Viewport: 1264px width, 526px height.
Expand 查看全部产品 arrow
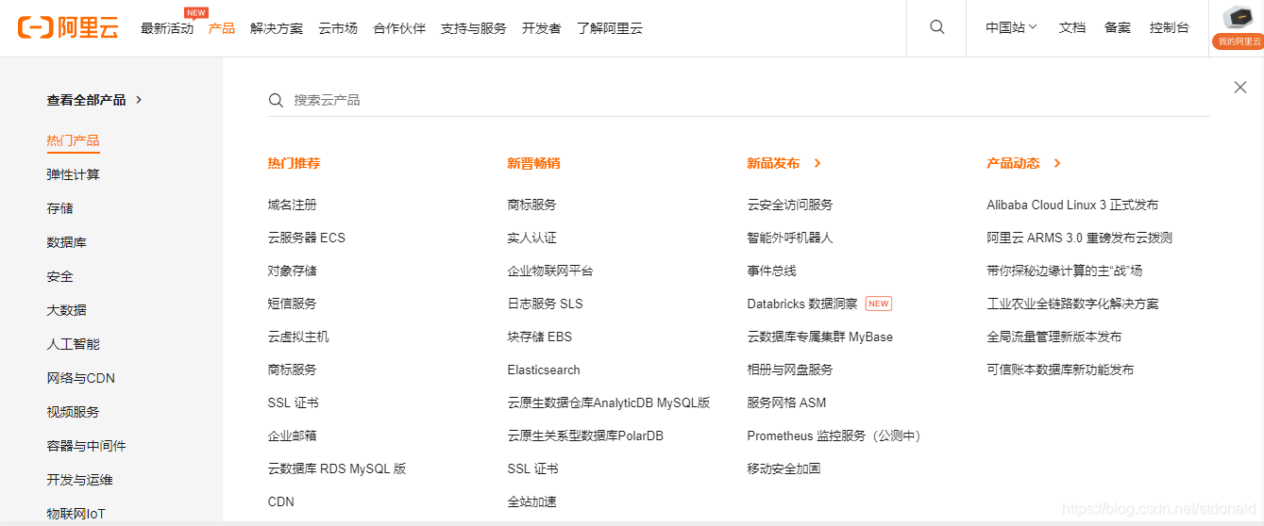click(139, 99)
